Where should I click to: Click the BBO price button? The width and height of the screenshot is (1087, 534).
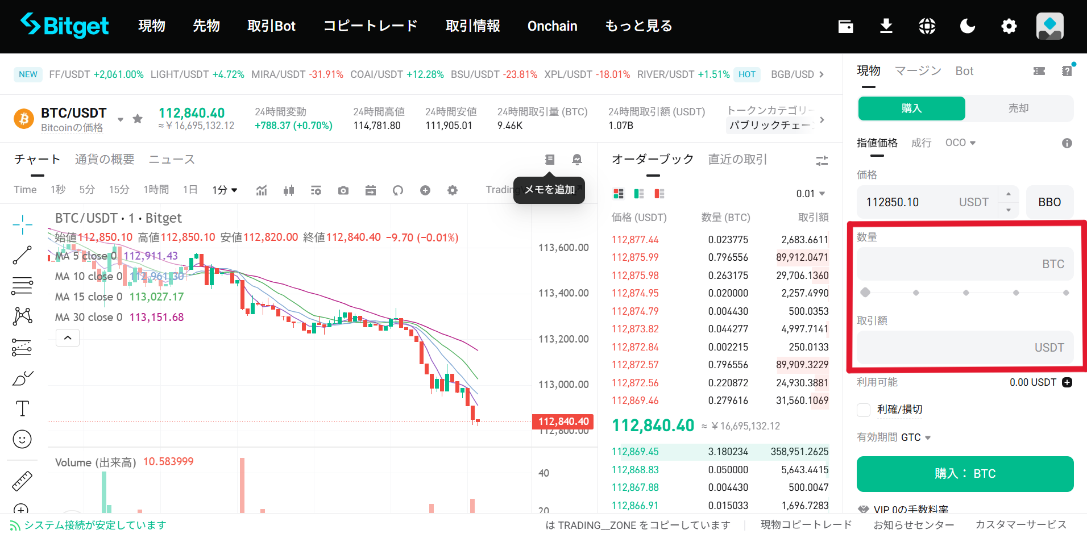click(x=1049, y=202)
